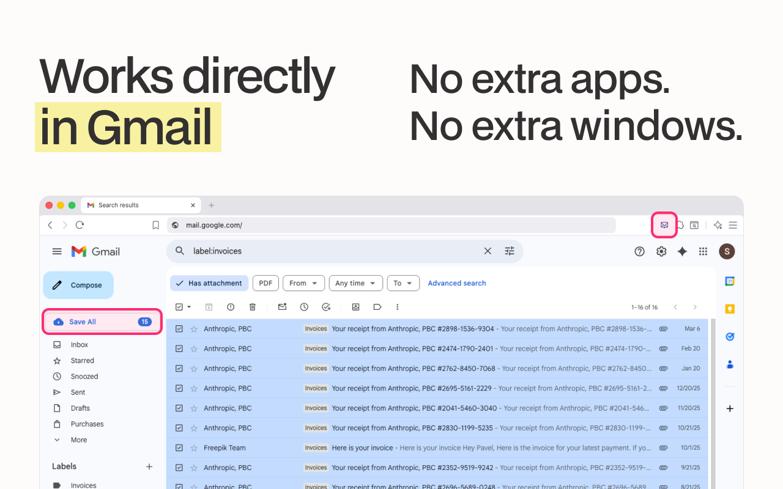Viewport: 783px width, 489px height.
Task: Get add-ons with the side panel plus
Action: pyautogui.click(x=730, y=408)
